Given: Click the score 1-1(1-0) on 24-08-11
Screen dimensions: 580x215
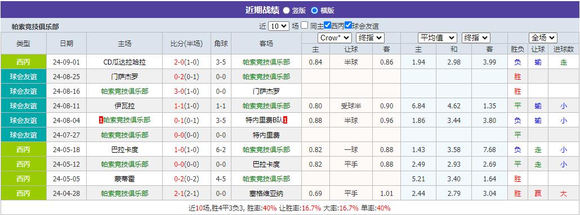Looking at the screenshot, I should 186,106.
